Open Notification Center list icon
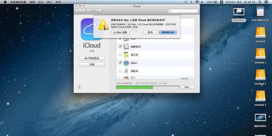 (x=266, y=2)
